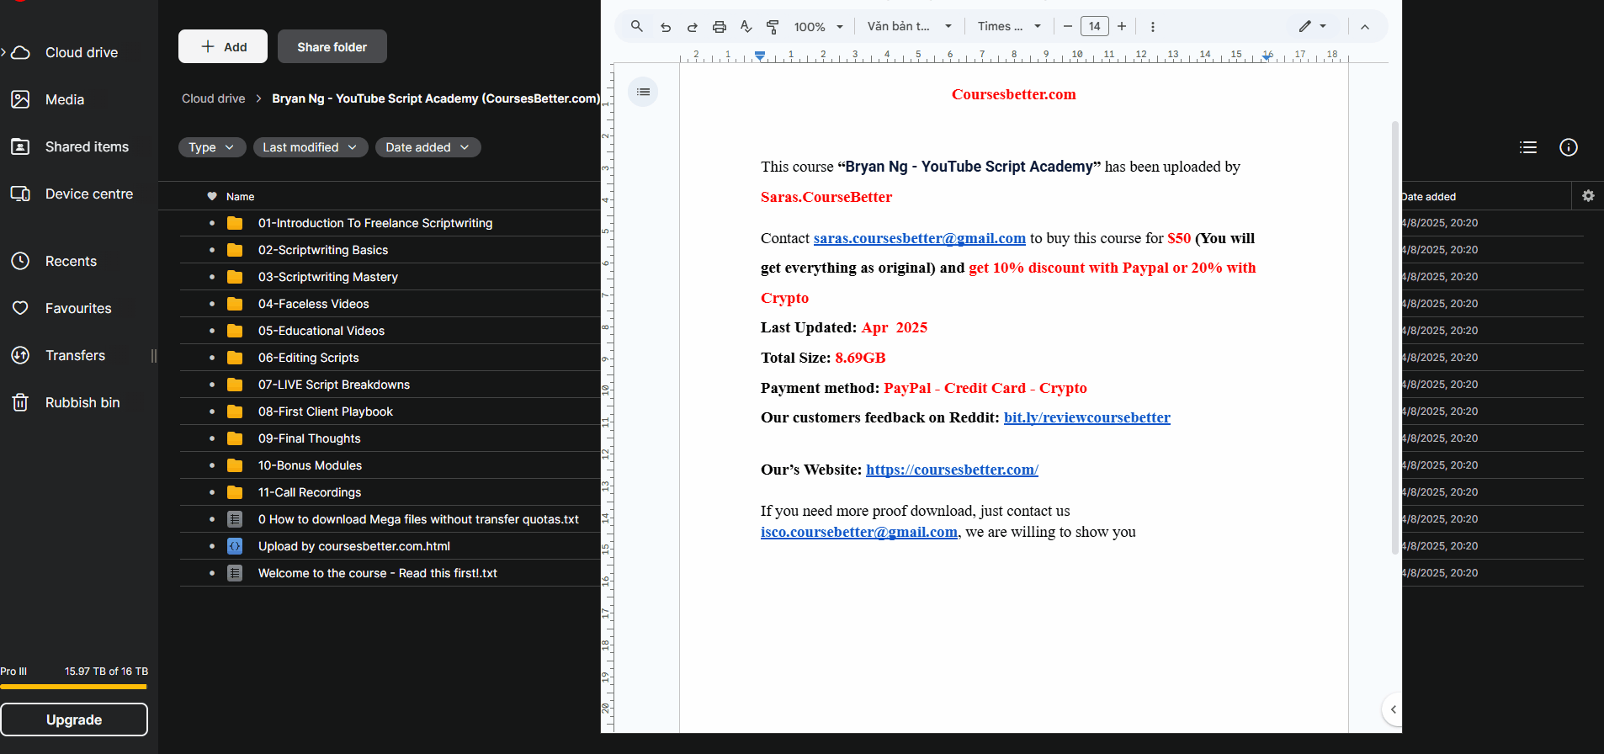Show the side panel arrow at bottom right

point(1393,709)
